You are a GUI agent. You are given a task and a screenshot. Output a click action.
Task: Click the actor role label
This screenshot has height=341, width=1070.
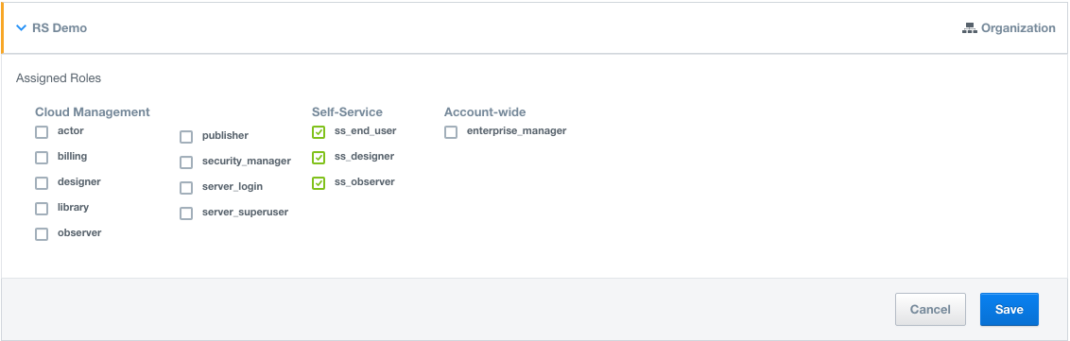71,130
